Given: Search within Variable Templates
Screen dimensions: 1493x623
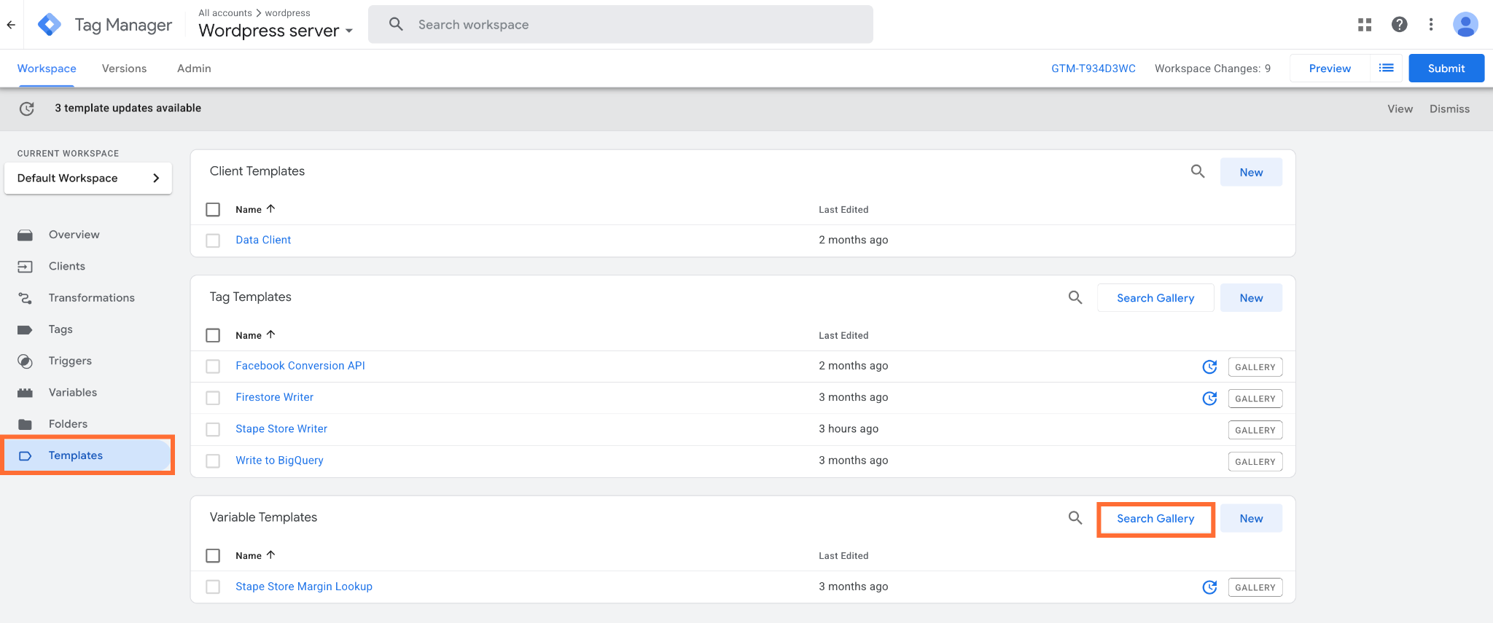Looking at the screenshot, I should (x=1075, y=518).
